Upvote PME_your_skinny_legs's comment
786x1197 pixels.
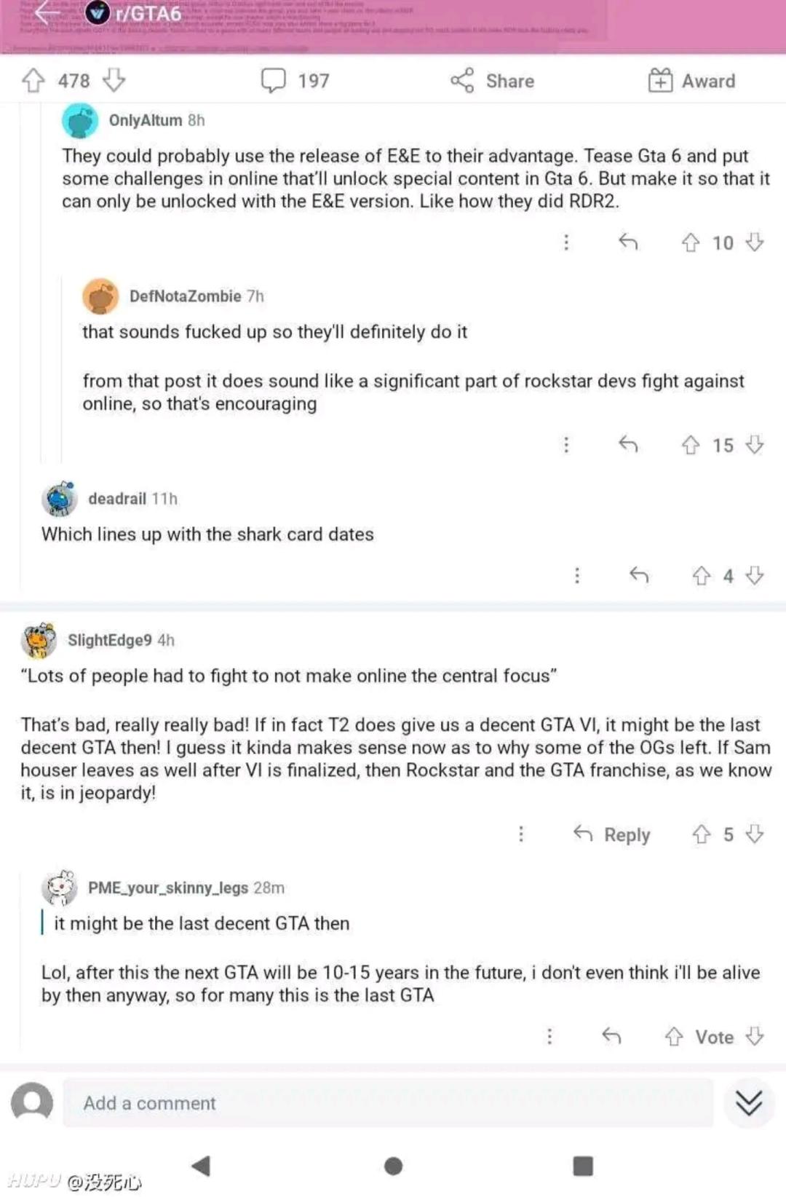pos(674,1036)
